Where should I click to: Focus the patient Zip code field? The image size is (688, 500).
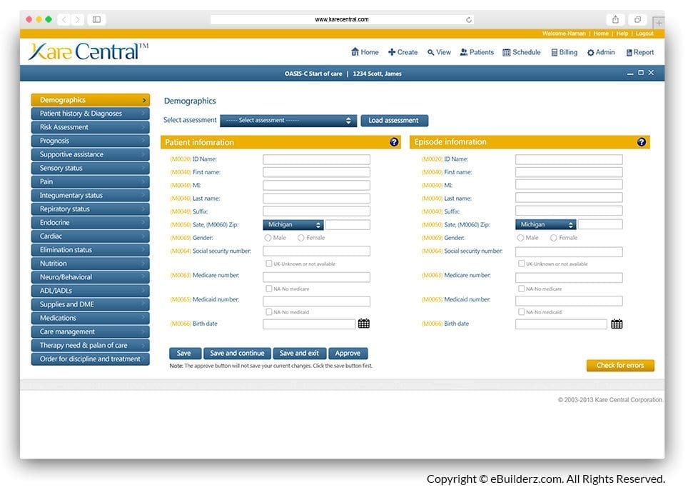[x=348, y=225]
